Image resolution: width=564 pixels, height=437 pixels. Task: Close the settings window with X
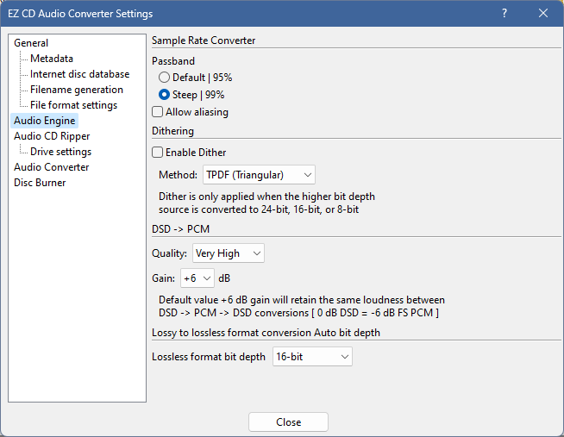tap(543, 13)
